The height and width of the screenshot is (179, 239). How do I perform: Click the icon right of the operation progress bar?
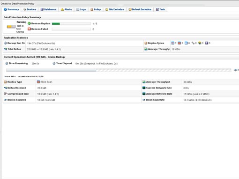tap(235, 70)
